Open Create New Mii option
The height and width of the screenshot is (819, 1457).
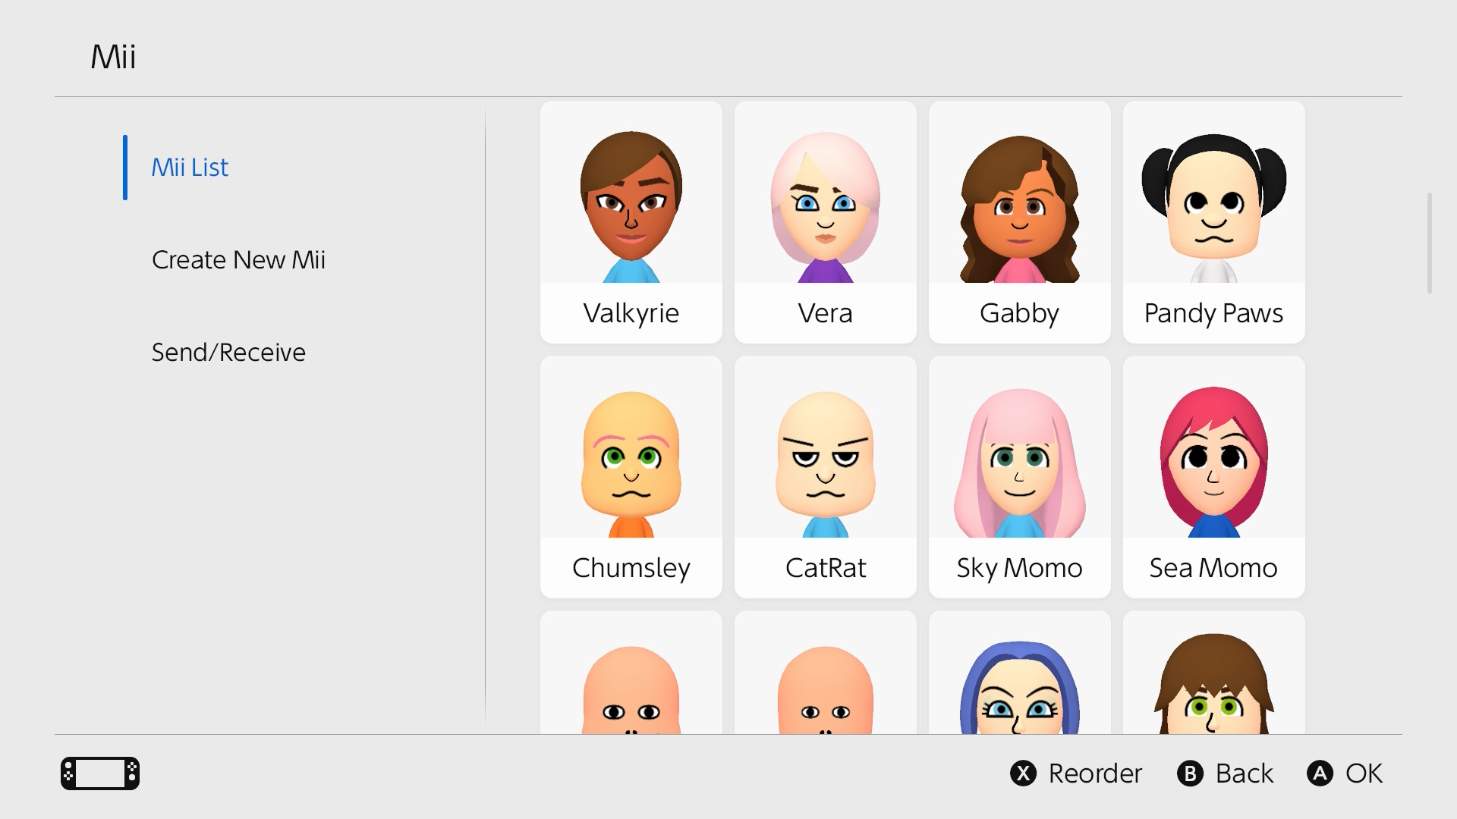[x=238, y=260]
